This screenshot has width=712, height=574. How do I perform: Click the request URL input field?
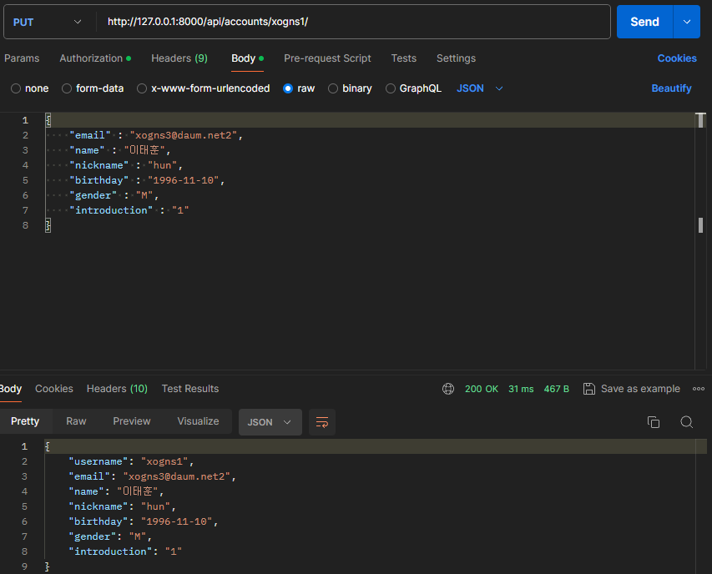pyautogui.click(x=354, y=22)
